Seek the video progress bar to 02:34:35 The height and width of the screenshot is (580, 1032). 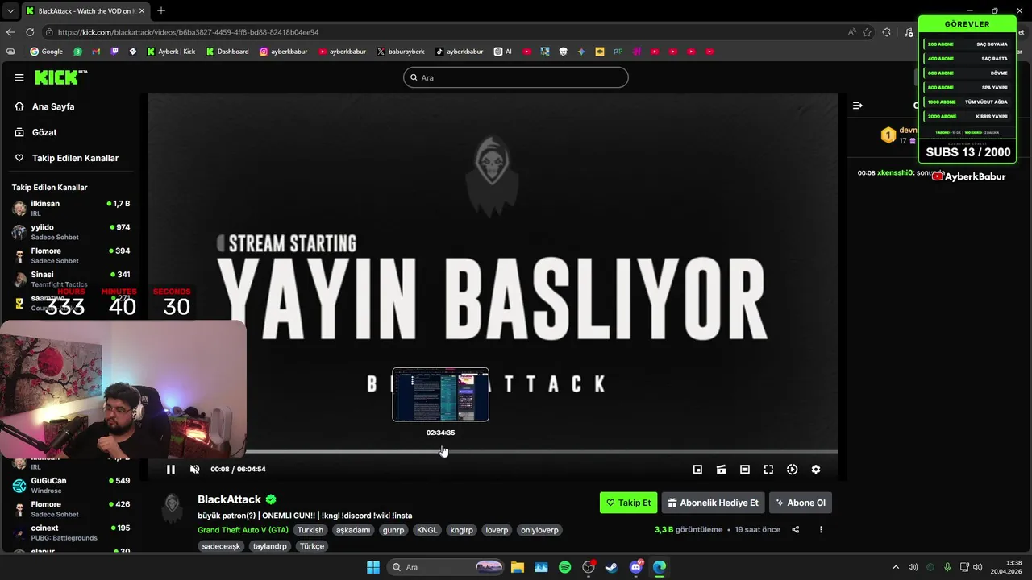pyautogui.click(x=441, y=452)
